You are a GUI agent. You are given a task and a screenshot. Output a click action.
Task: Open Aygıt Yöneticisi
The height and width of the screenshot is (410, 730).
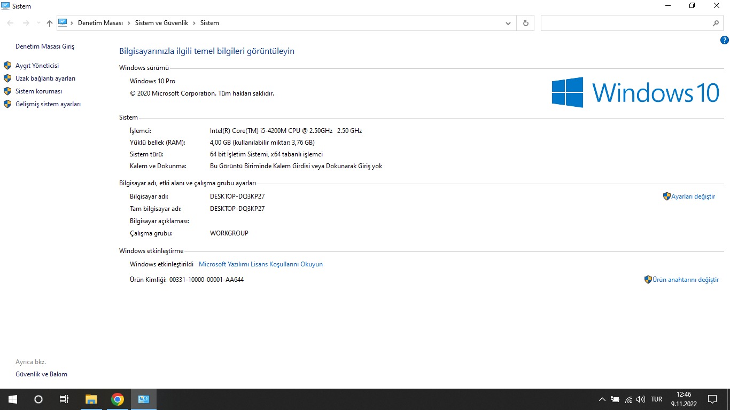pyautogui.click(x=37, y=66)
